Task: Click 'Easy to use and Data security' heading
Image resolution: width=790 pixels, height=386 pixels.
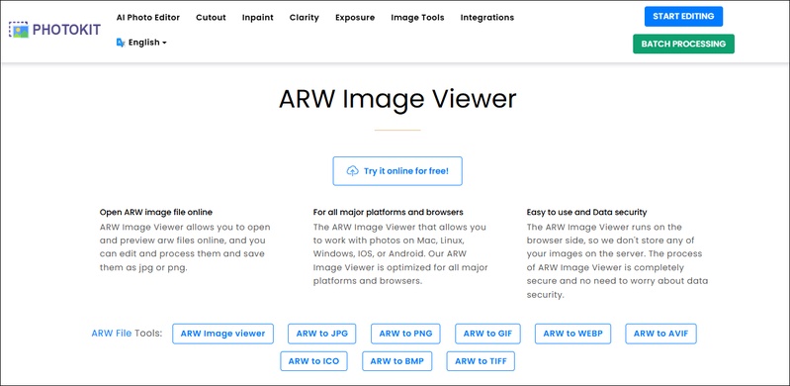Action: point(587,212)
